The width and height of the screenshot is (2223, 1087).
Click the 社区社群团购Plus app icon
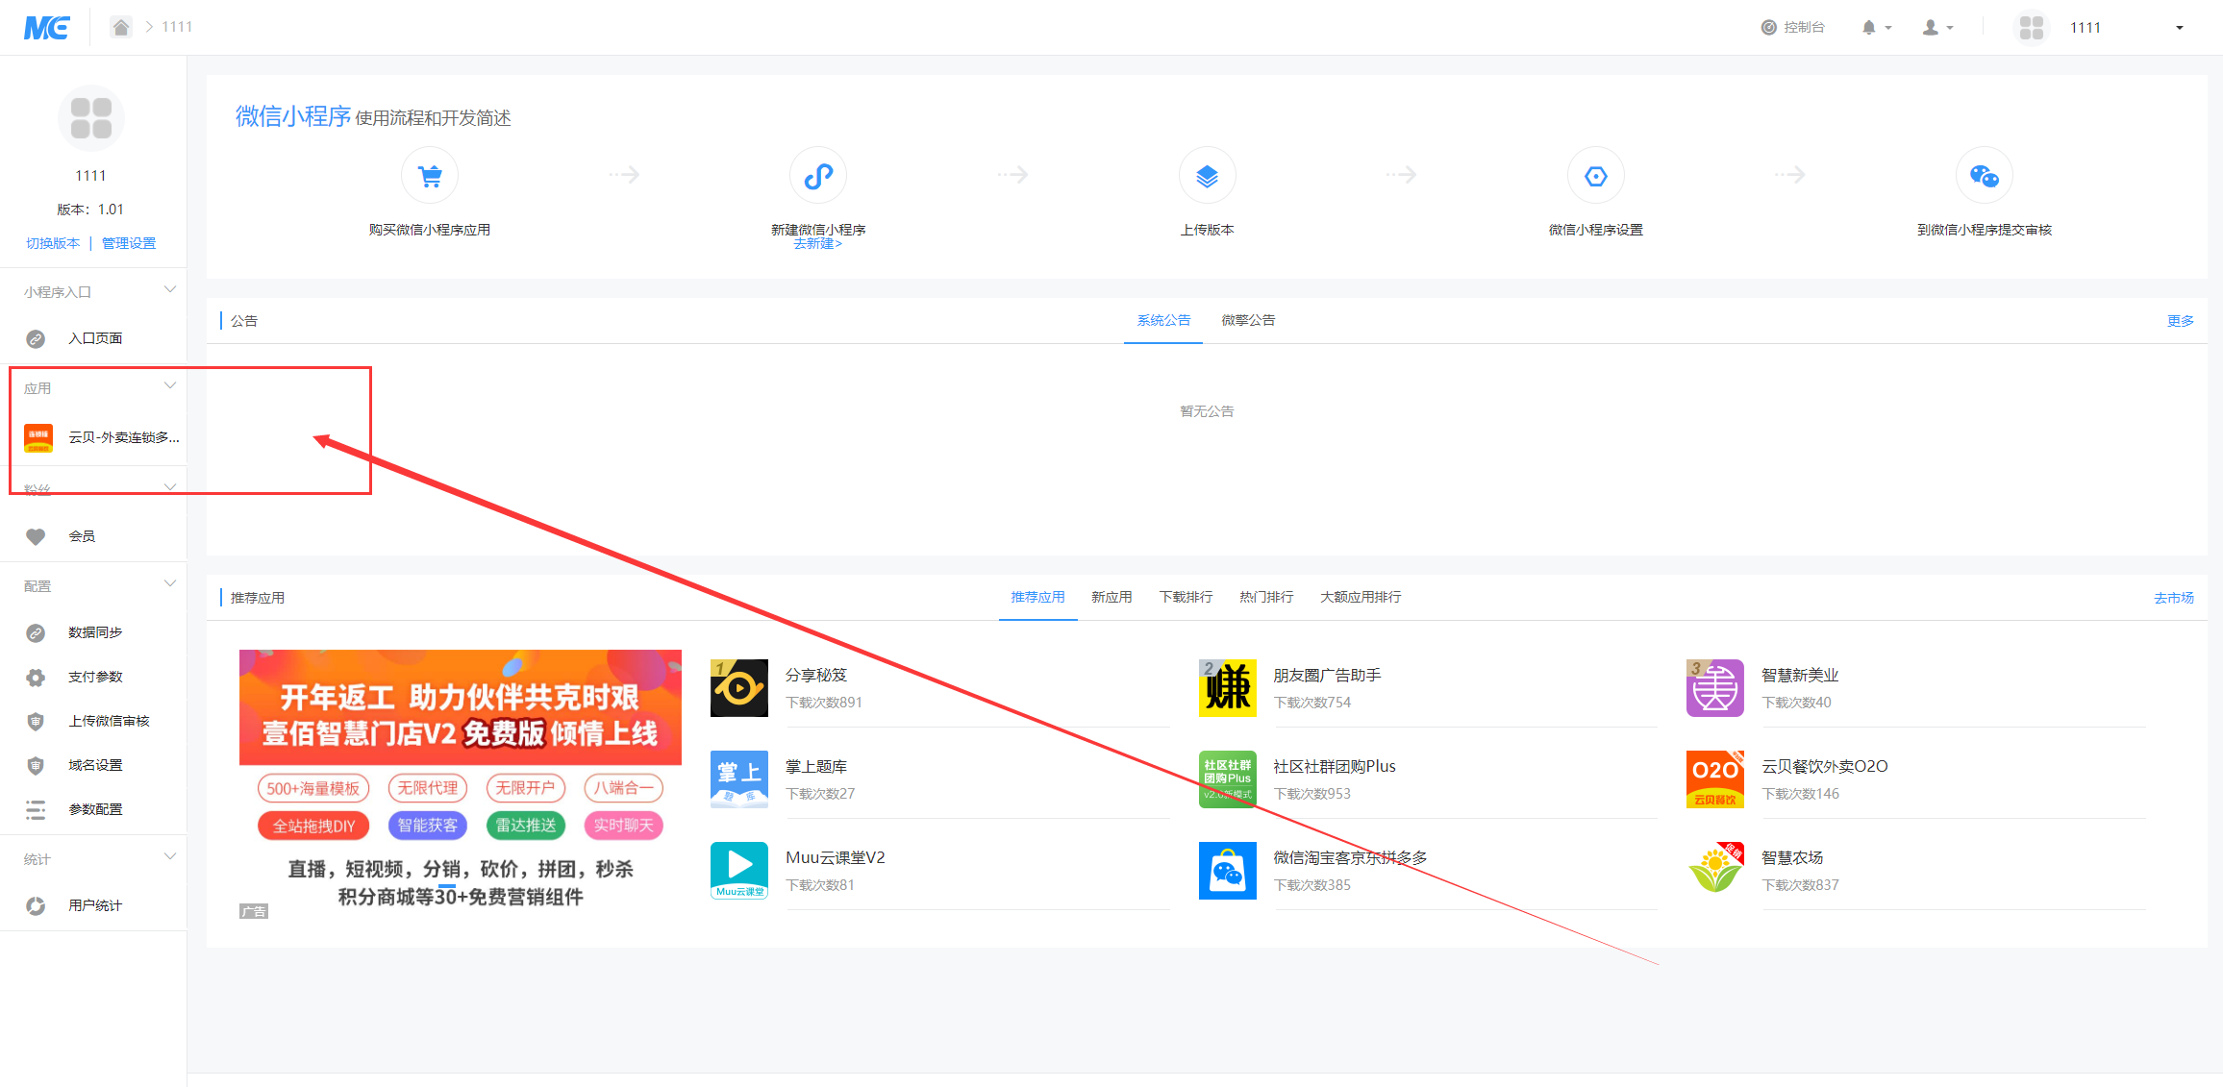coord(1228,779)
